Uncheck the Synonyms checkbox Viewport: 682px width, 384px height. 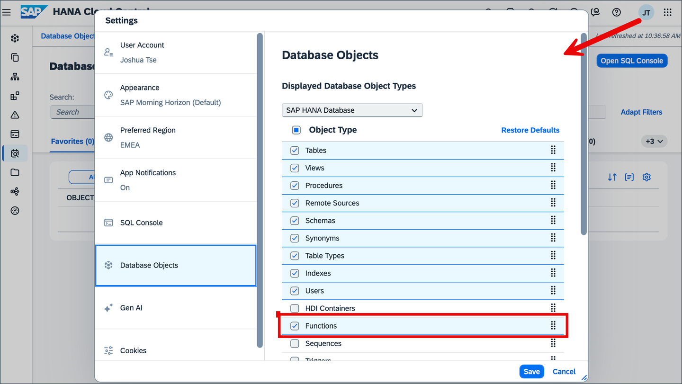(295, 238)
